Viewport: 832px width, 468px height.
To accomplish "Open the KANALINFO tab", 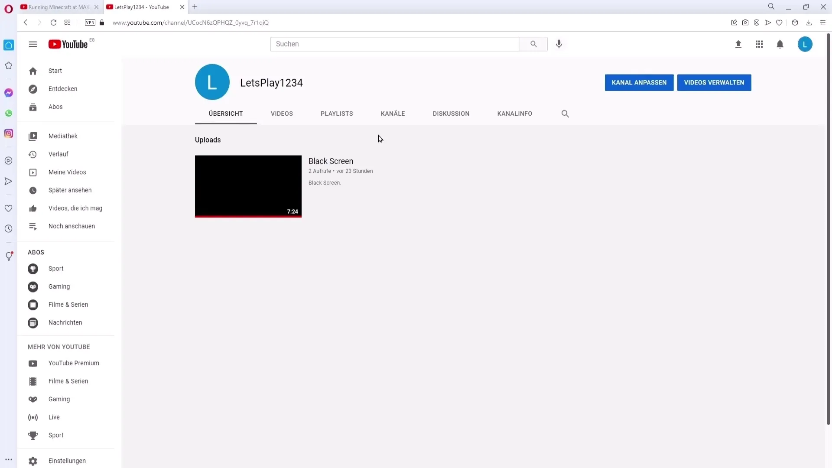I will 514,113.
